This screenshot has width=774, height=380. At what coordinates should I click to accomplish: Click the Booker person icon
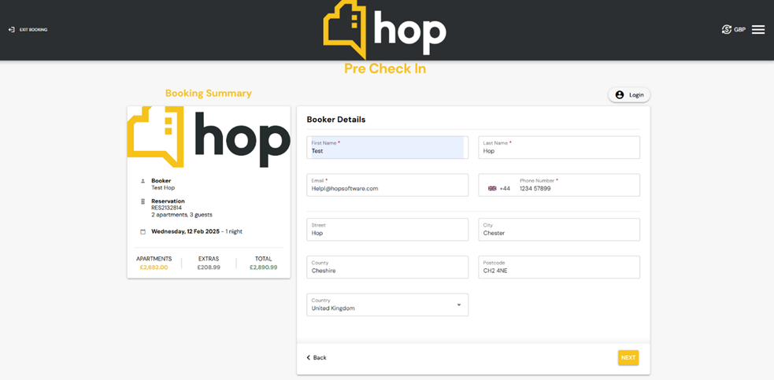(x=143, y=181)
